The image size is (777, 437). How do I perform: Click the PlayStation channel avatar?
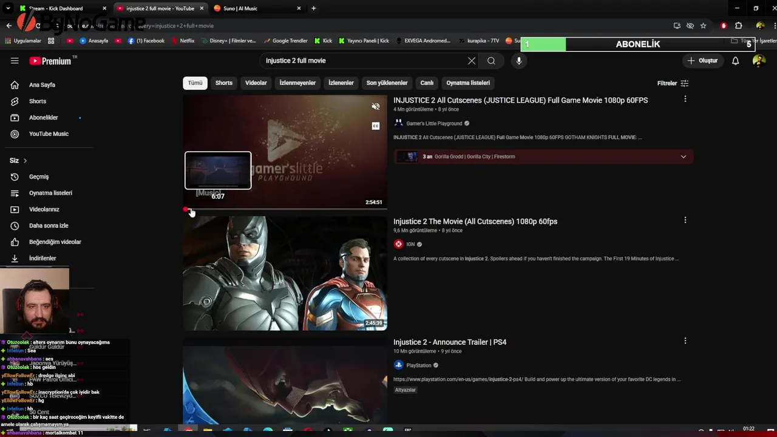pos(398,365)
